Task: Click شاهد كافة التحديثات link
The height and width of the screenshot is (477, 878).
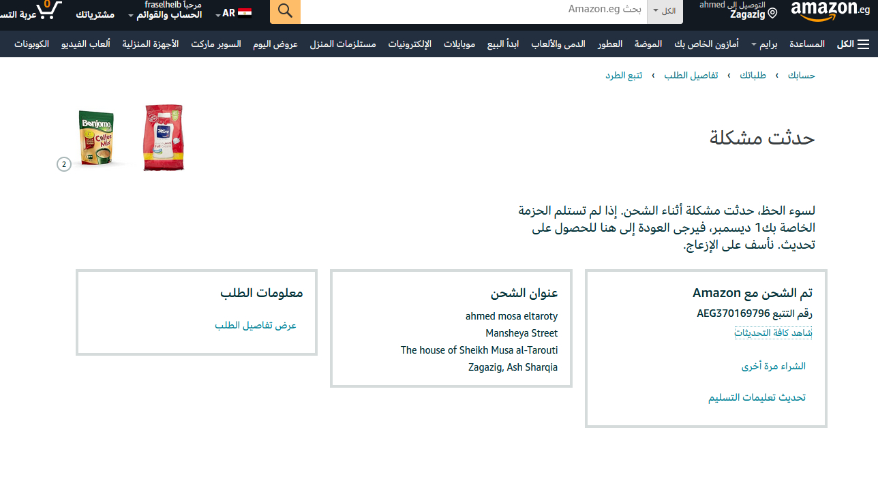Action: (773, 333)
